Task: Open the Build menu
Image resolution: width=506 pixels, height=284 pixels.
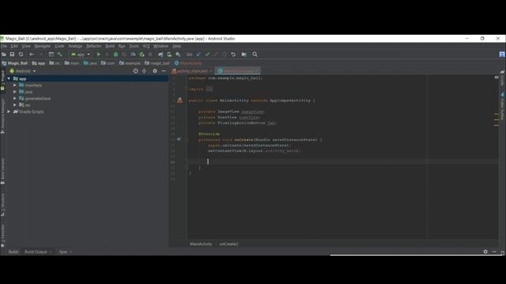Action: (110, 46)
